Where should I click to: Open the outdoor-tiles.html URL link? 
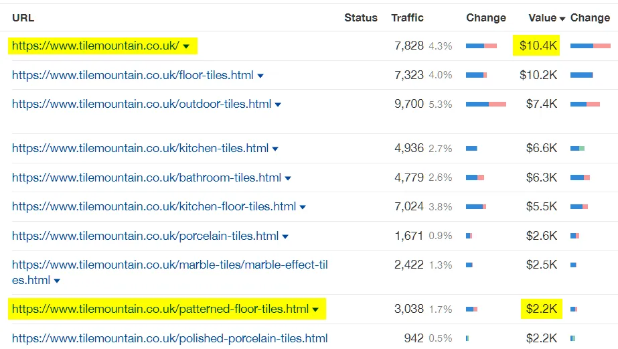[141, 104]
